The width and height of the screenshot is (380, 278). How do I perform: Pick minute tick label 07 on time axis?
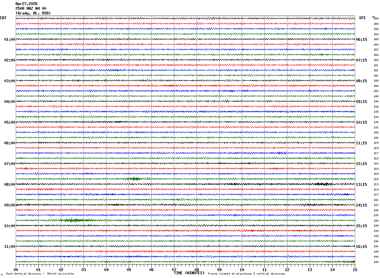[x=174, y=270]
